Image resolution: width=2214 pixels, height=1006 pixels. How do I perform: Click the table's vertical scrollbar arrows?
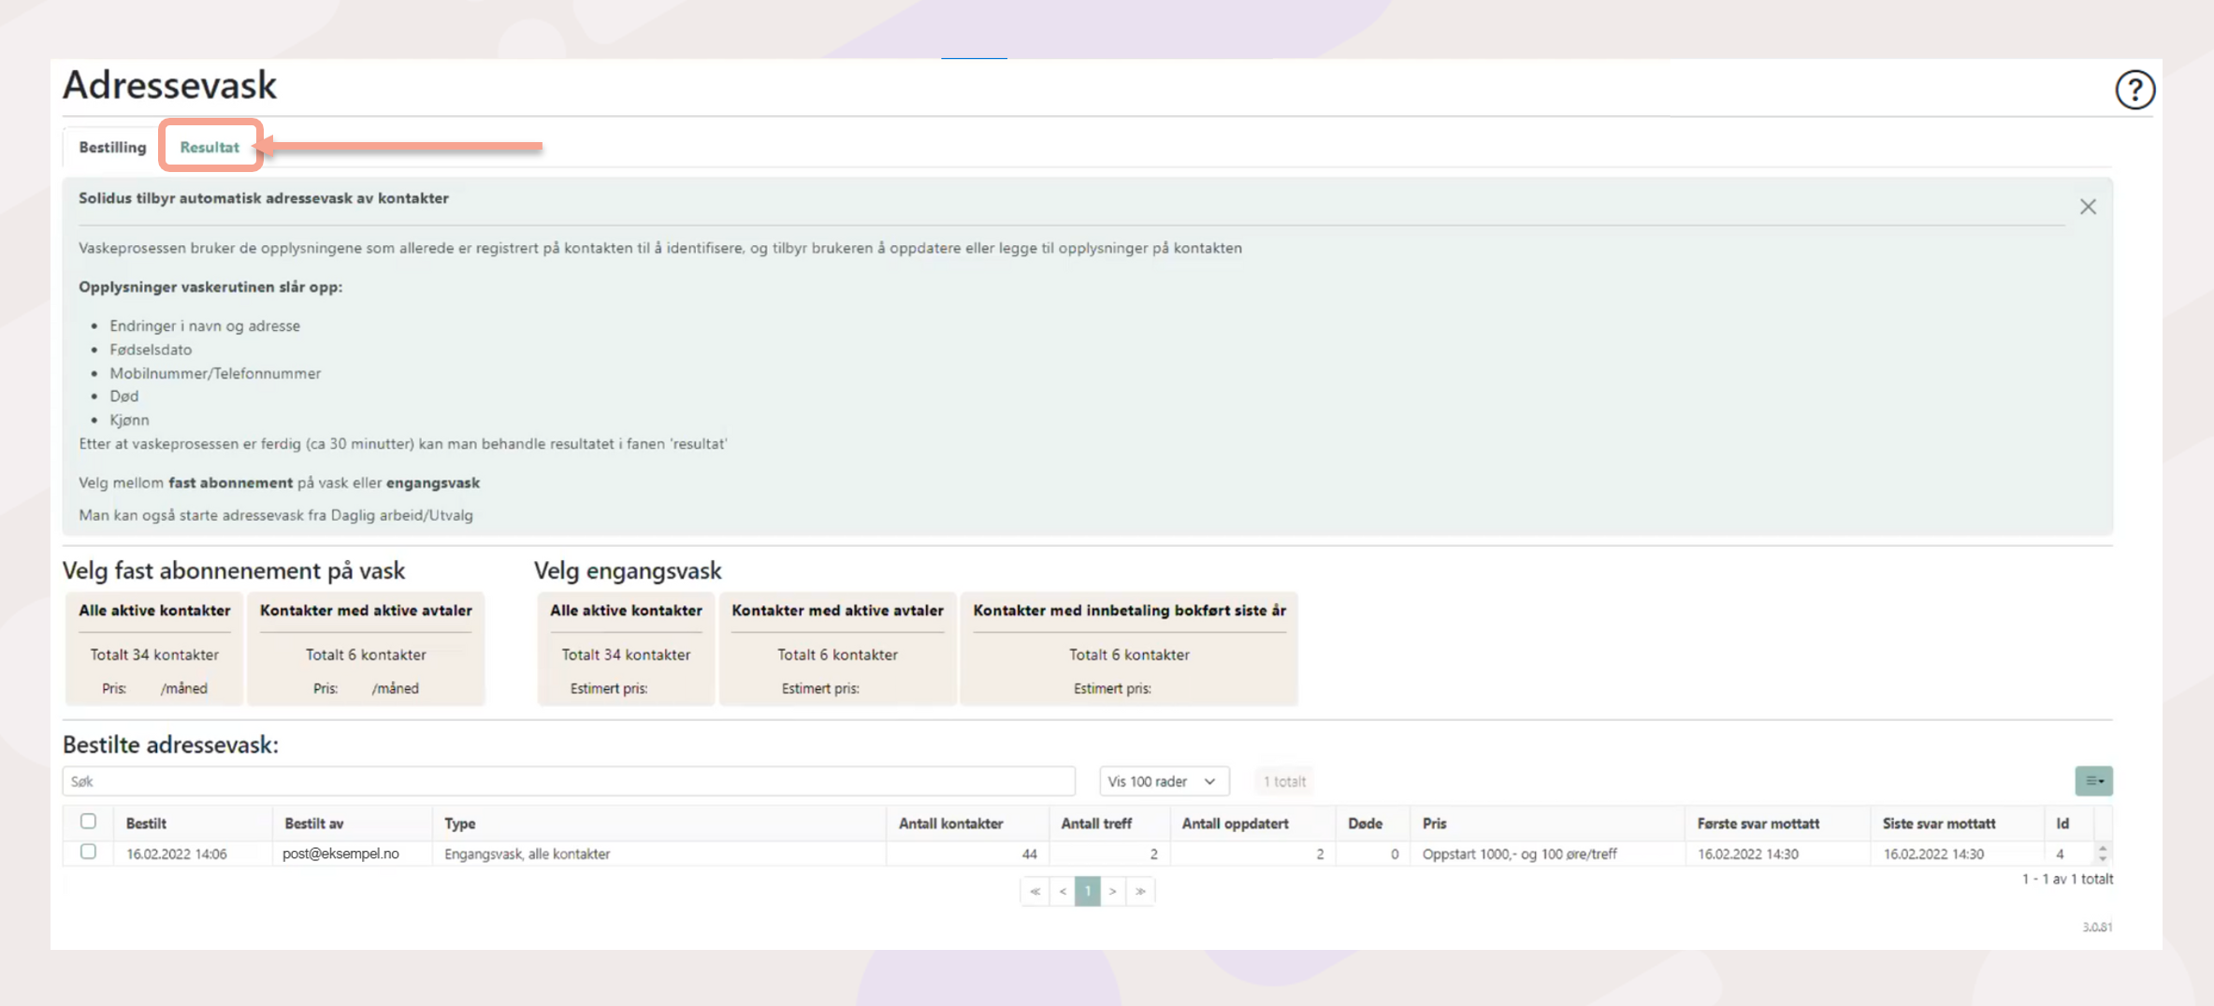point(2103,853)
